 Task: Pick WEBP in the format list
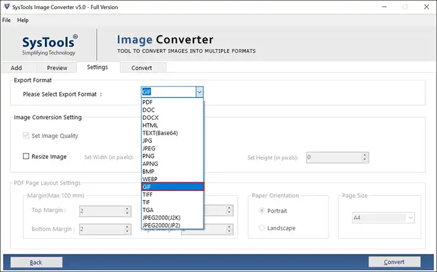pyautogui.click(x=172, y=179)
